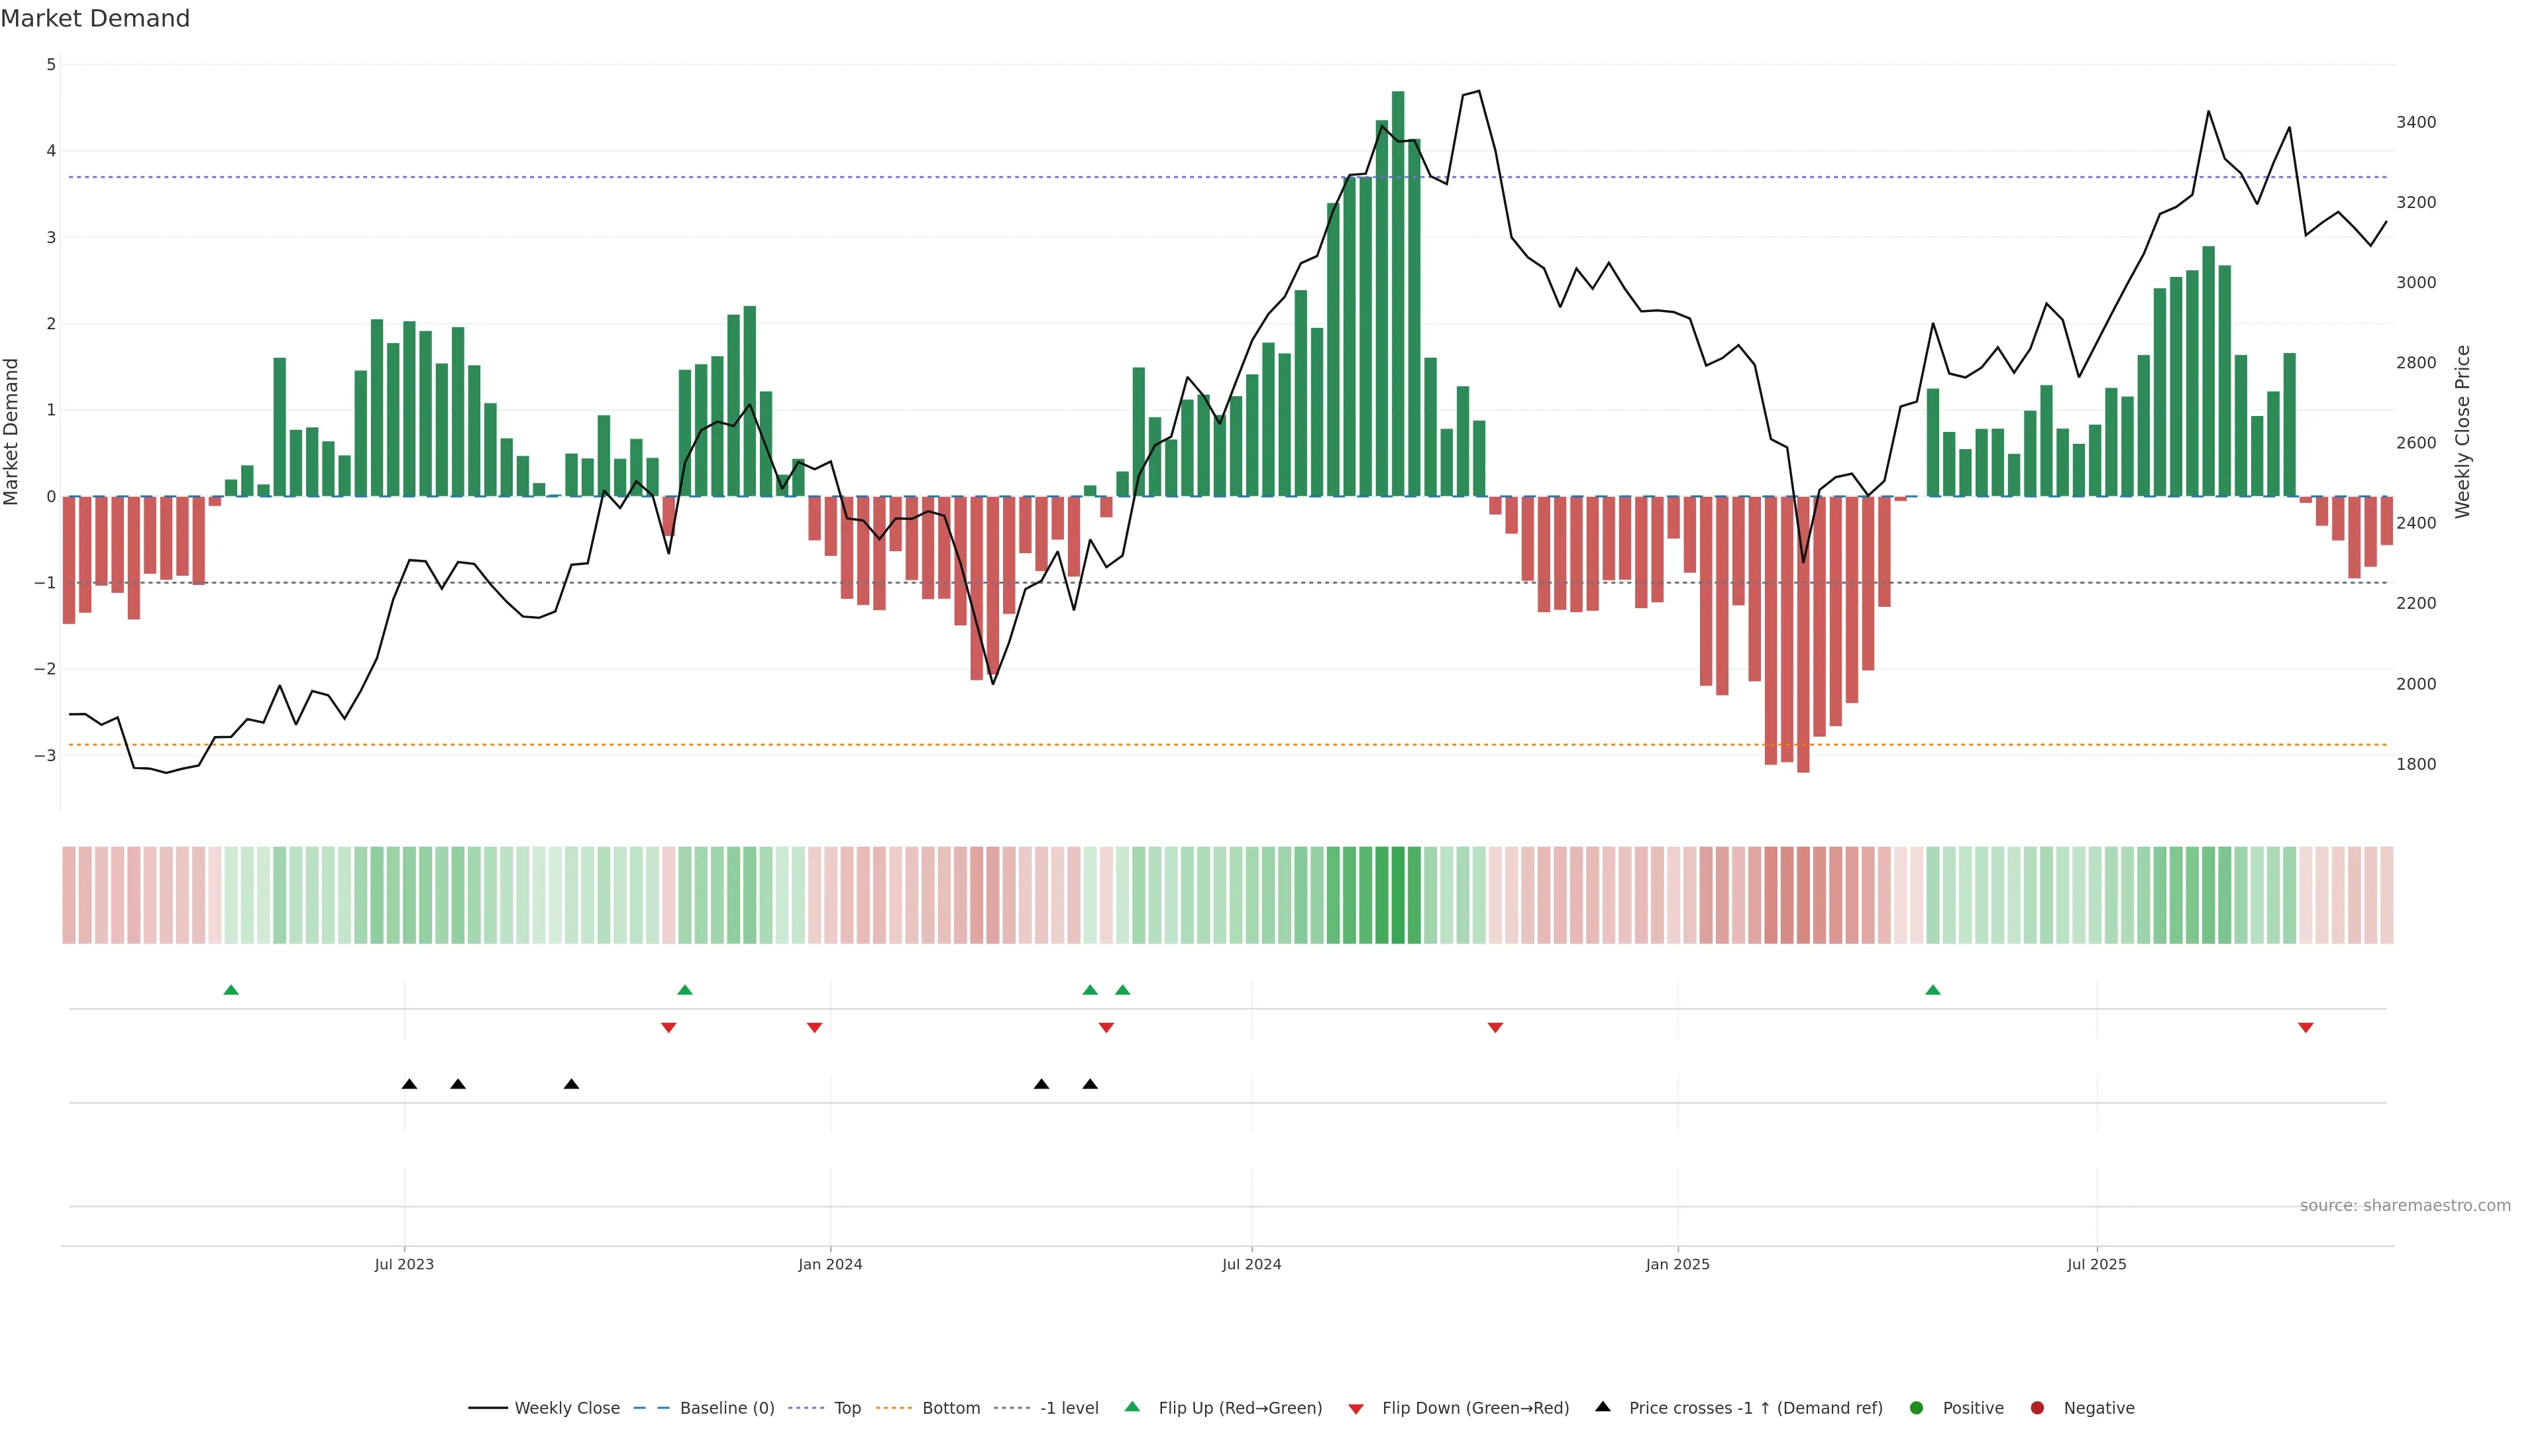
Task: Click the rightmost green flip-up triangle marker
Action: tap(1933, 990)
